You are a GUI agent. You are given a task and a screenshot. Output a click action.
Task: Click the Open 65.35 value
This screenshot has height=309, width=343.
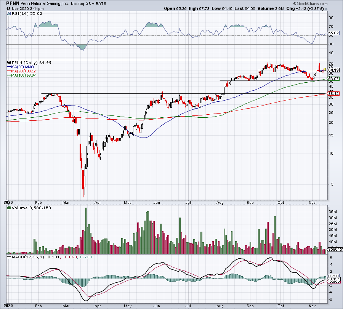point(175,8)
